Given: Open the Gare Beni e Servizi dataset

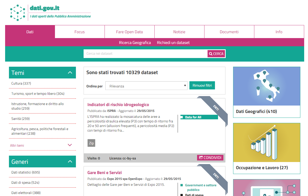Looking at the screenshot, I should (105, 172).
